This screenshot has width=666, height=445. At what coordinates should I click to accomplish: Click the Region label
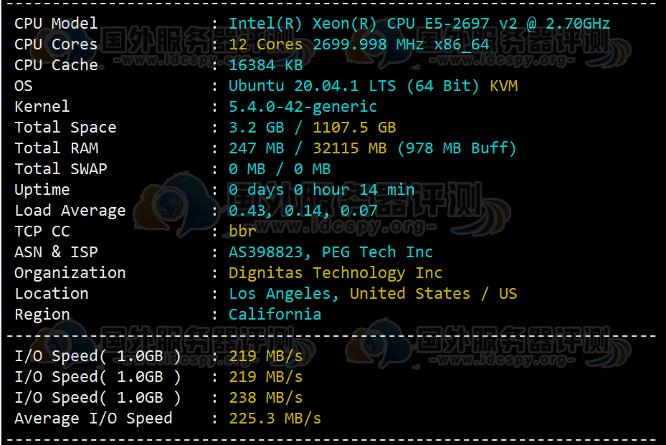coord(42,315)
